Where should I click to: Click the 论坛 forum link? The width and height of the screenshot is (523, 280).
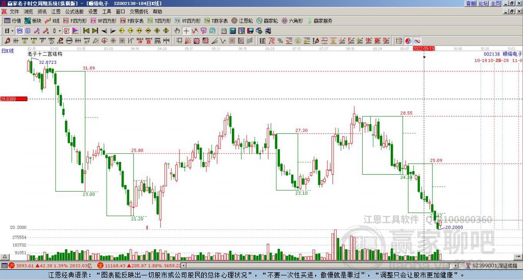483,4
